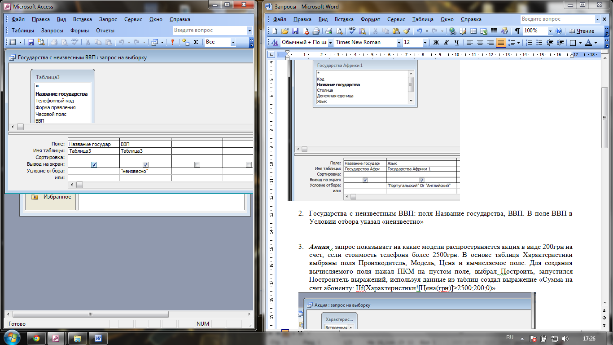This screenshot has width=613, height=345.
Task: Insert hyperlink icon in Word toolbar
Action: (x=452, y=31)
